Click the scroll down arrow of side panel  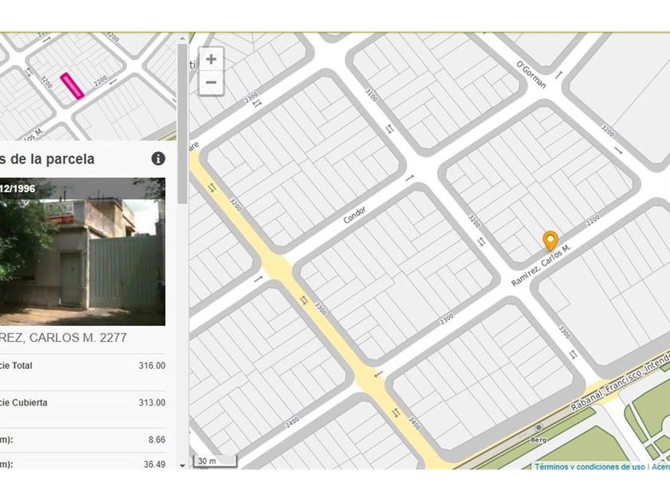coord(183,465)
